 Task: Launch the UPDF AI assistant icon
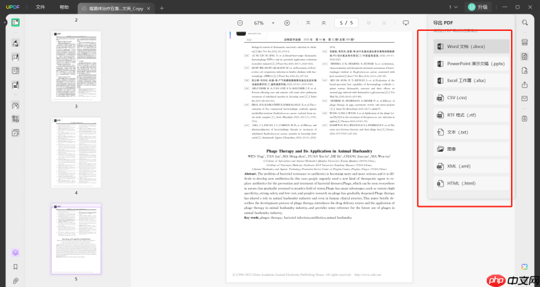pos(524,267)
